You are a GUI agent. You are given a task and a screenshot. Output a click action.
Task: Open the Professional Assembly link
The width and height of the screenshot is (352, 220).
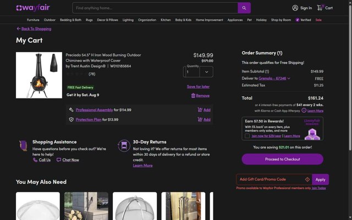pyautogui.click(x=94, y=110)
